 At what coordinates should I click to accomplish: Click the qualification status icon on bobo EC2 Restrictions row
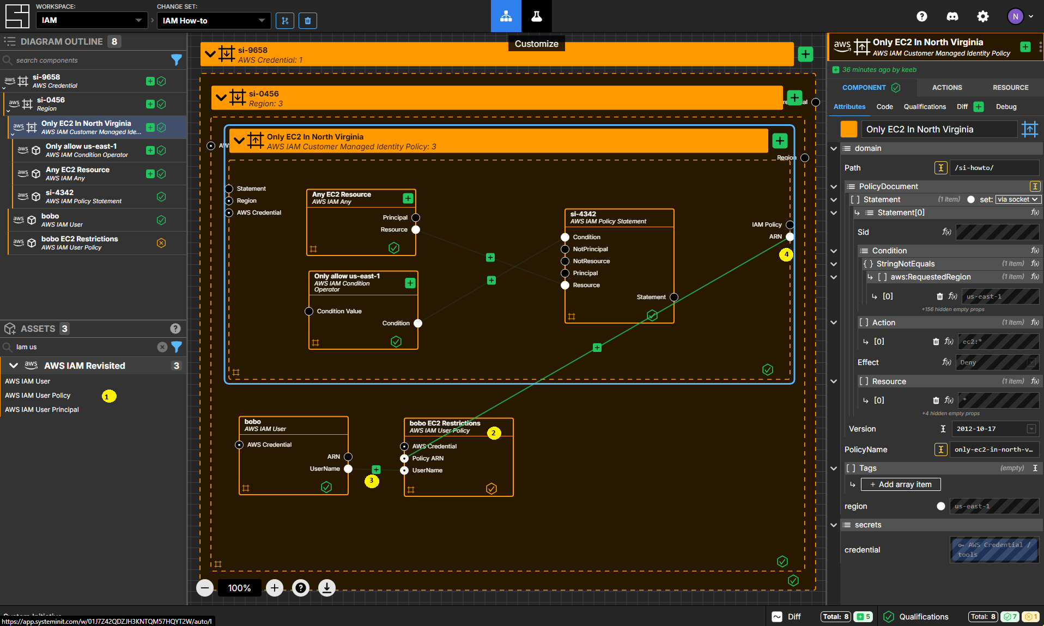pos(161,243)
